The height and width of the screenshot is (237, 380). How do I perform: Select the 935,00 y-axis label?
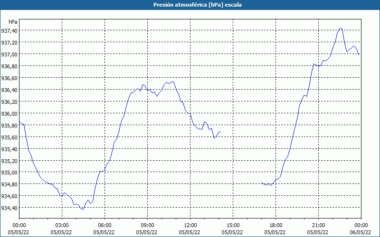click(9, 173)
